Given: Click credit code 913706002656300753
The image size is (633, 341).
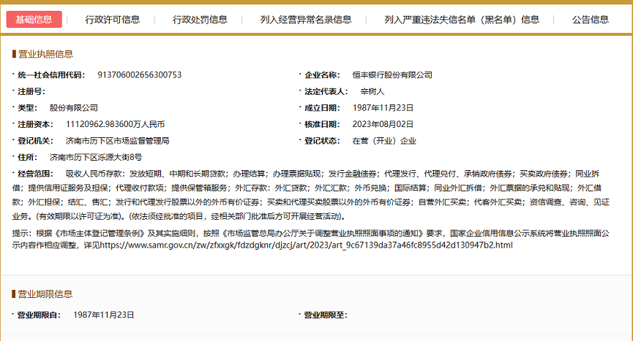Looking at the screenshot, I should tap(134, 74).
